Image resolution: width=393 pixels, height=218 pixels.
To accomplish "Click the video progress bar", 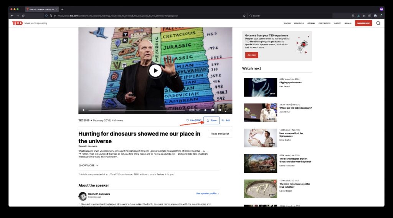I will (x=137, y=110).
